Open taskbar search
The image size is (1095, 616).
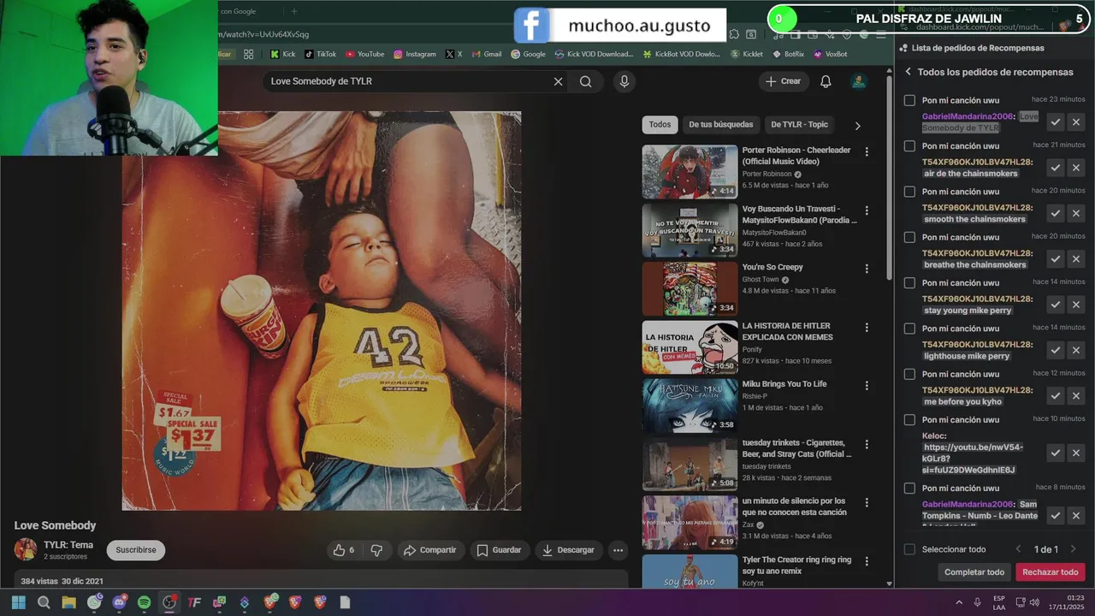pyautogui.click(x=44, y=602)
